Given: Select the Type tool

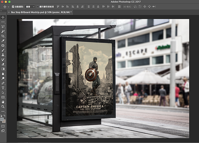Looking at the screenshot, I should pyautogui.click(x=3, y=88).
